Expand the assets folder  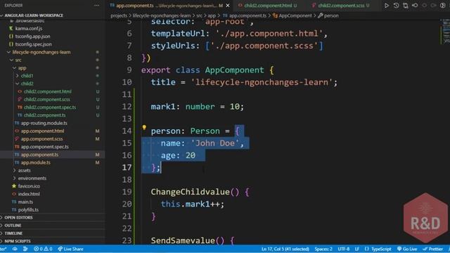(x=24, y=170)
